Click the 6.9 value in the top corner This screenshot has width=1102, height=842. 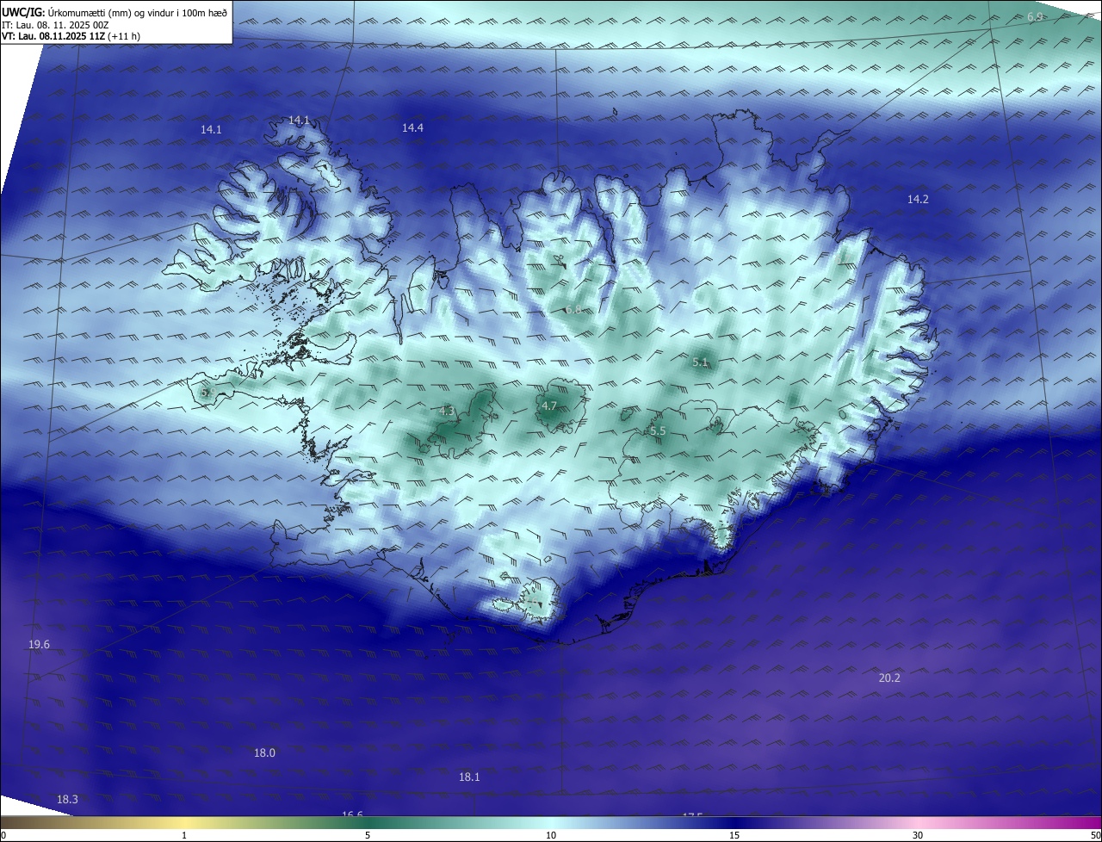(x=1035, y=17)
